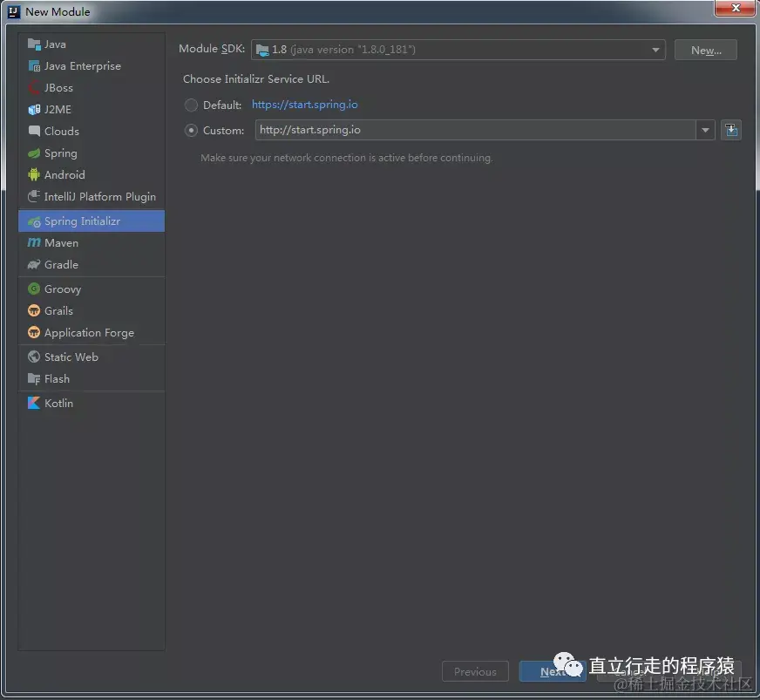Click the IntelliJ Platform Plugin label
Viewport: 760px width, 700px height.
100,197
